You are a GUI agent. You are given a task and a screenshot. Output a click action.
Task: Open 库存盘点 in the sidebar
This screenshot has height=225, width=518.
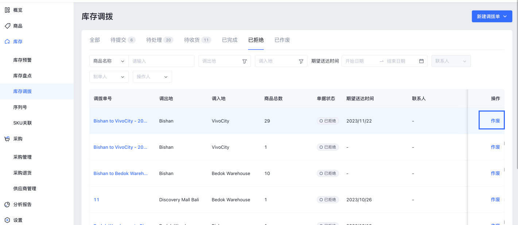23,76
